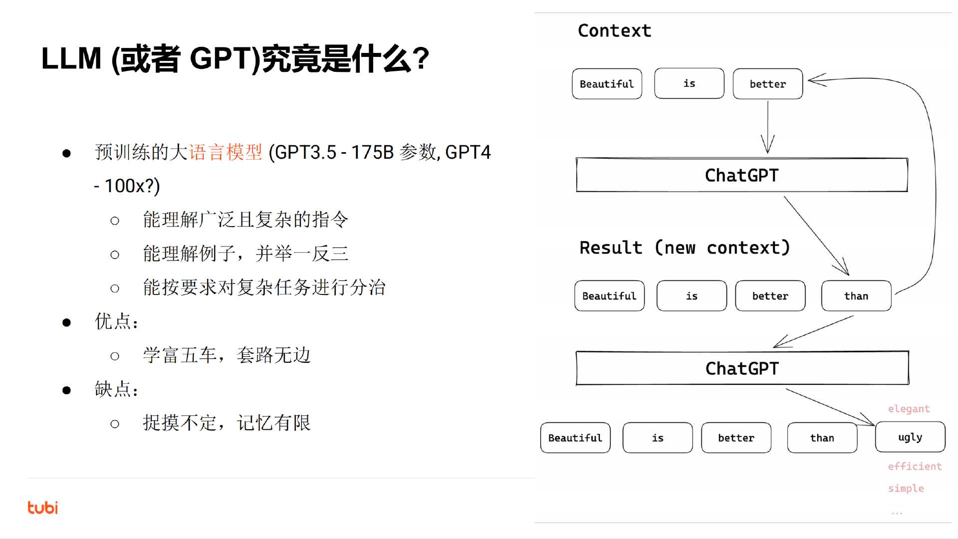The image size is (958, 539).
Task: Select the "ugly" box
Action: click(x=910, y=437)
